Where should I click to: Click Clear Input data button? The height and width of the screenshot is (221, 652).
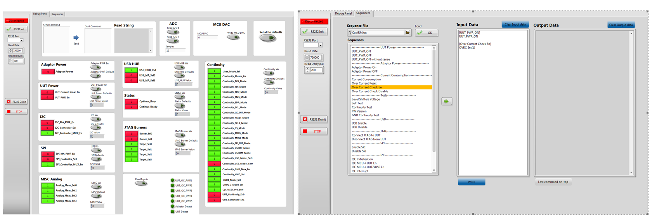[515, 24]
